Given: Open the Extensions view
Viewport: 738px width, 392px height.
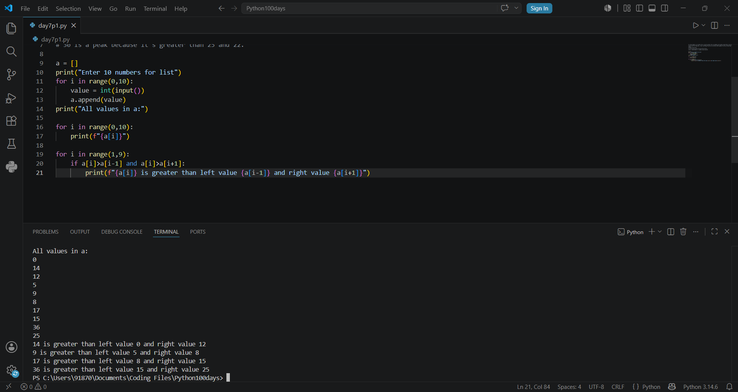Looking at the screenshot, I should (12, 121).
